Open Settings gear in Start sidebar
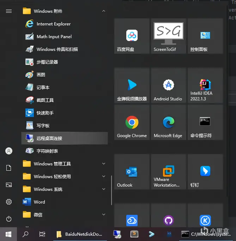 tap(9, 202)
